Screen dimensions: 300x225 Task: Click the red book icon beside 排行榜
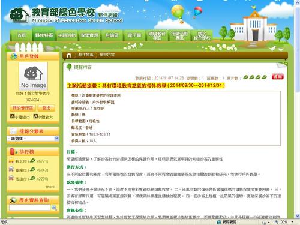tap(12, 152)
